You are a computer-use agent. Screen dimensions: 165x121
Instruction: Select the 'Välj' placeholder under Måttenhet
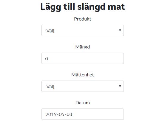tap(50, 87)
